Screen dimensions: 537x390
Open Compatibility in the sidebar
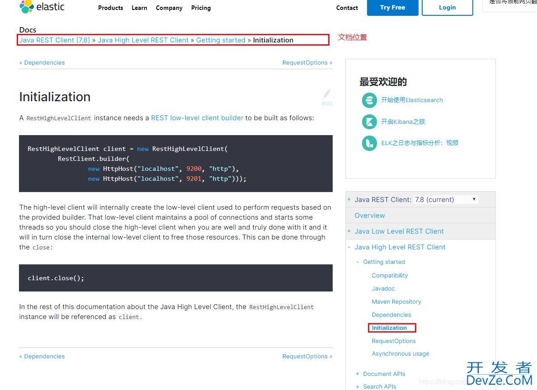tap(390, 276)
